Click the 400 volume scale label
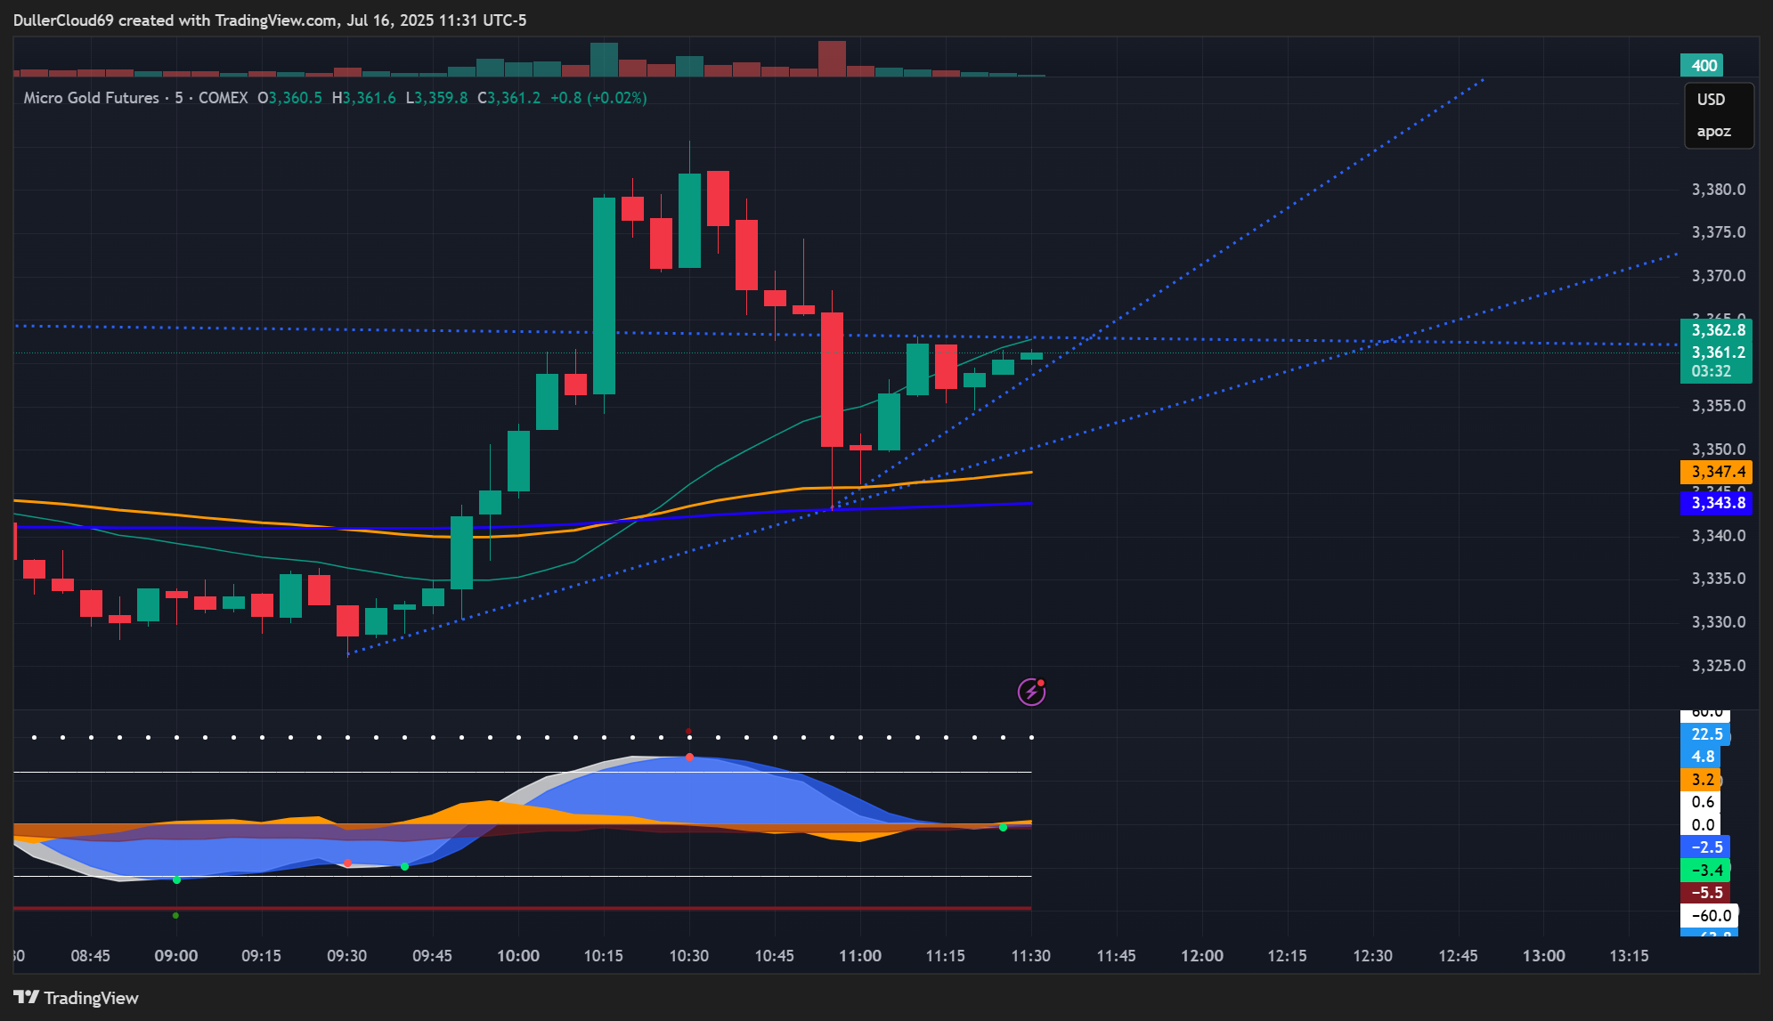This screenshot has width=1773, height=1021. [1702, 65]
